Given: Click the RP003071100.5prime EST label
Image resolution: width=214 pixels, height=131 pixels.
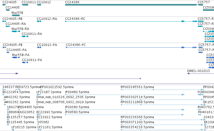Looking at the screenshot, I should point(138,122).
